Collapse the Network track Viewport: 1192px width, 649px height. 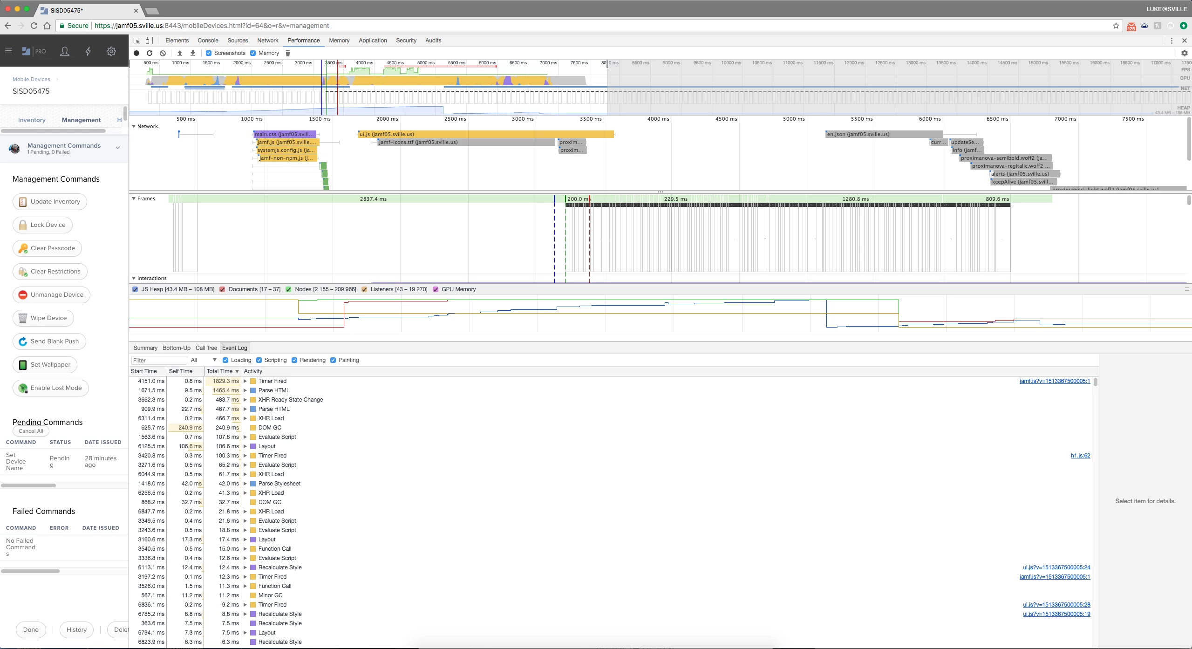click(x=134, y=126)
